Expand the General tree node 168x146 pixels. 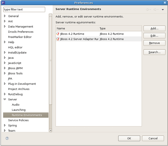coord(5,16)
